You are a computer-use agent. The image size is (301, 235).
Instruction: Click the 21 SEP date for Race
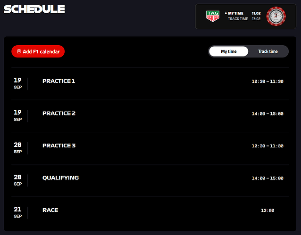pyautogui.click(x=17, y=212)
